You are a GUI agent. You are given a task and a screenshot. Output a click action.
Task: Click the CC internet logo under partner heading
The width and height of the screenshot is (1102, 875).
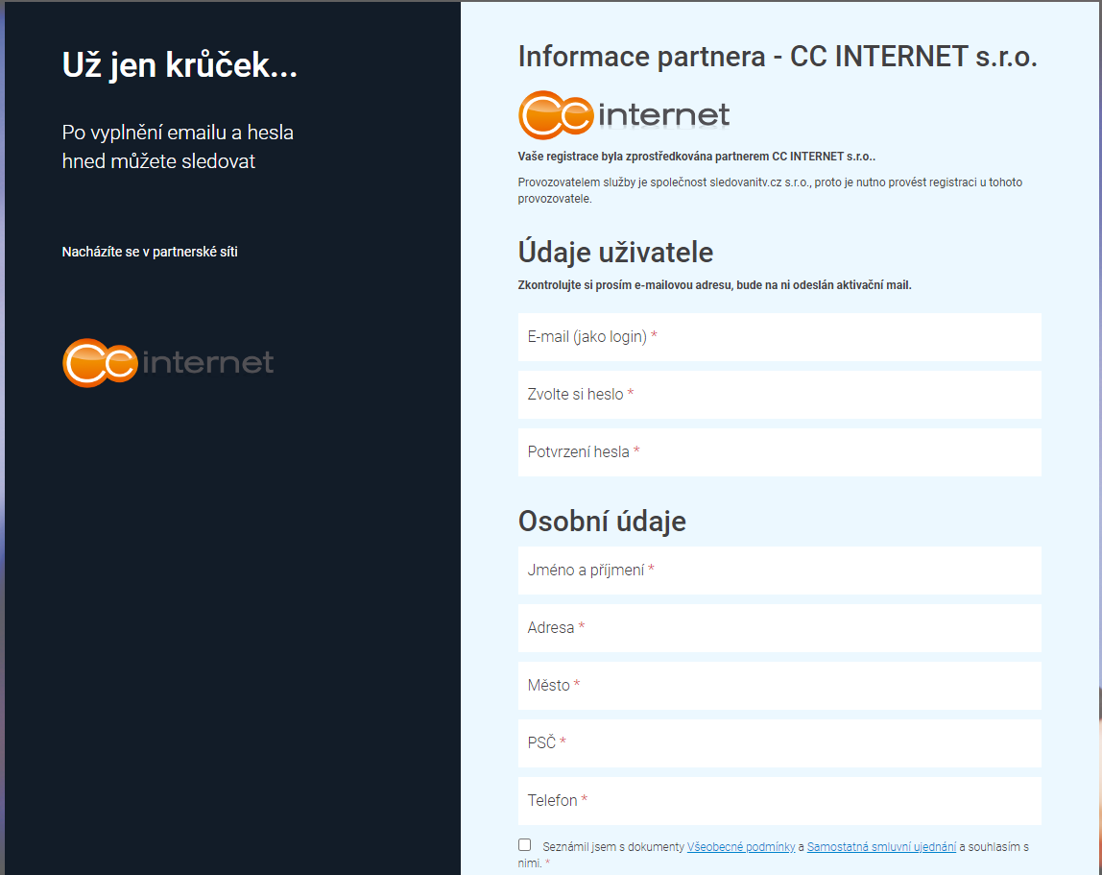624,114
